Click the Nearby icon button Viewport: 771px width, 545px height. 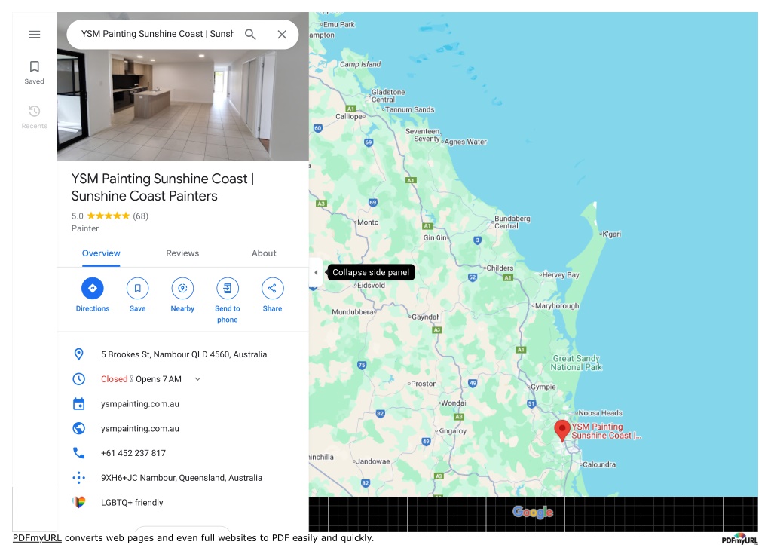click(x=182, y=288)
